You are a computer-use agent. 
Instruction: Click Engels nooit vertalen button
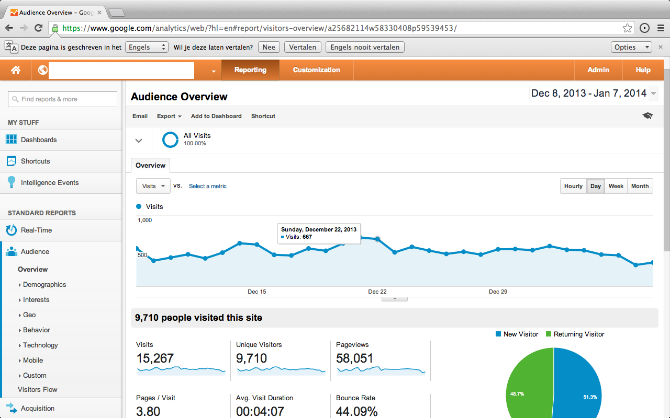(x=365, y=47)
